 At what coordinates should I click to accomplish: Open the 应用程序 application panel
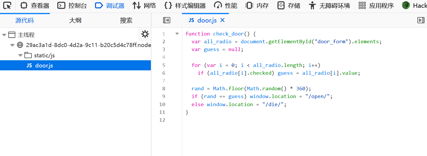click(376, 5)
